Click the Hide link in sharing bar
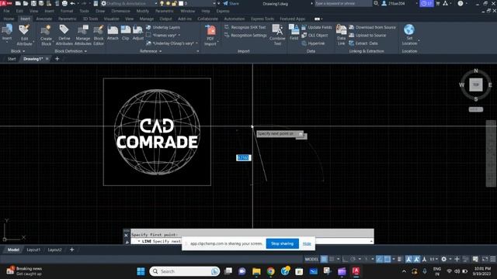The height and width of the screenshot is (279, 497). 307,243
